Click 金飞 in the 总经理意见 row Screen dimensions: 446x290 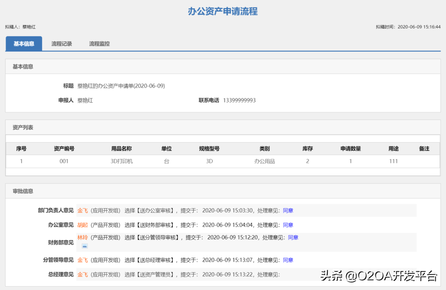[83, 275]
